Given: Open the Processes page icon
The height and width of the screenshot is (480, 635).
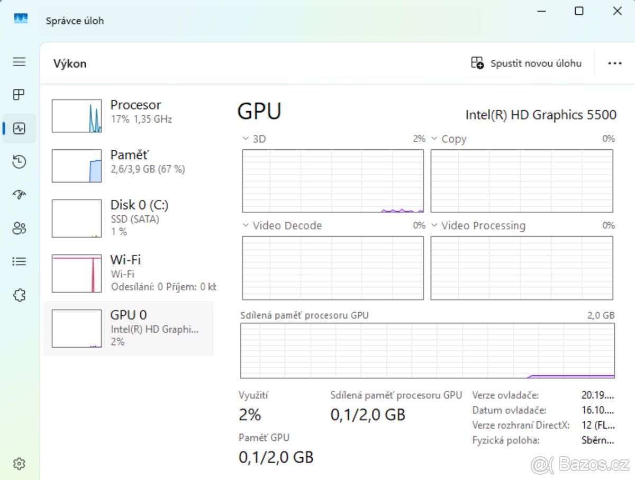Looking at the screenshot, I should click(19, 95).
